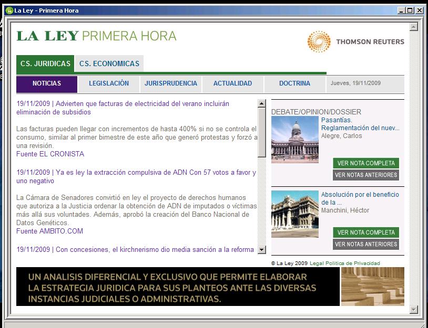The image size is (428, 328).
Task: Click the date text Jueves, 19/11/2009
Action: click(x=355, y=83)
